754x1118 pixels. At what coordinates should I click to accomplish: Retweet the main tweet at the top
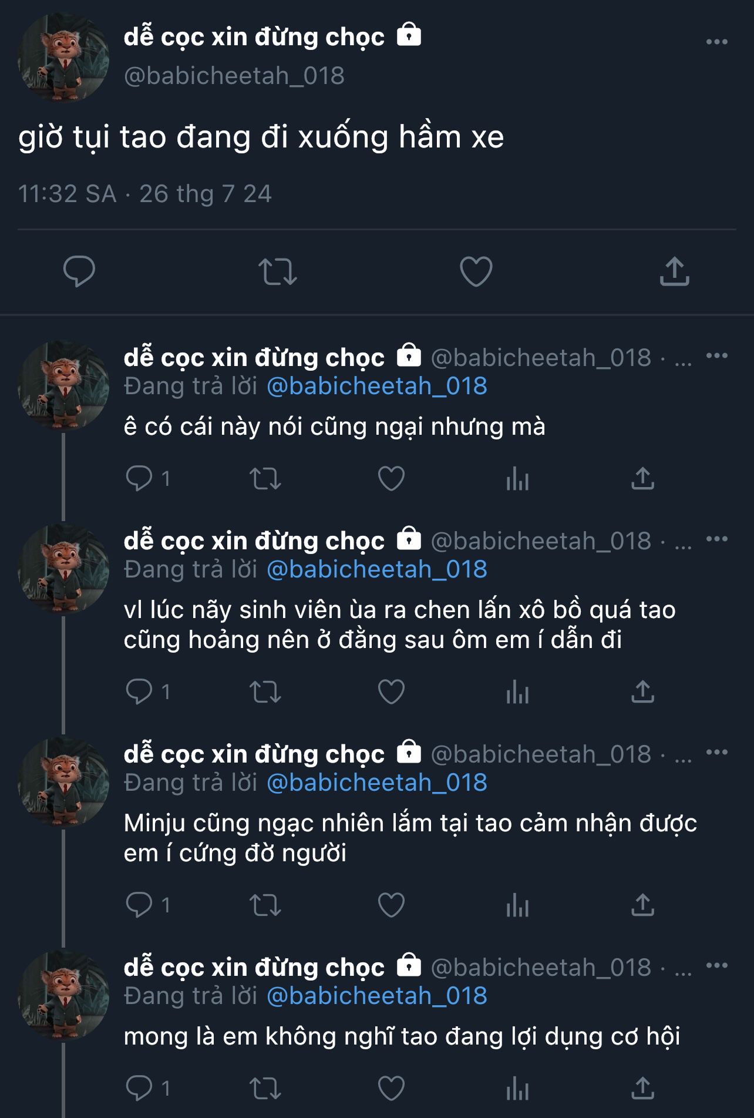pyautogui.click(x=278, y=271)
